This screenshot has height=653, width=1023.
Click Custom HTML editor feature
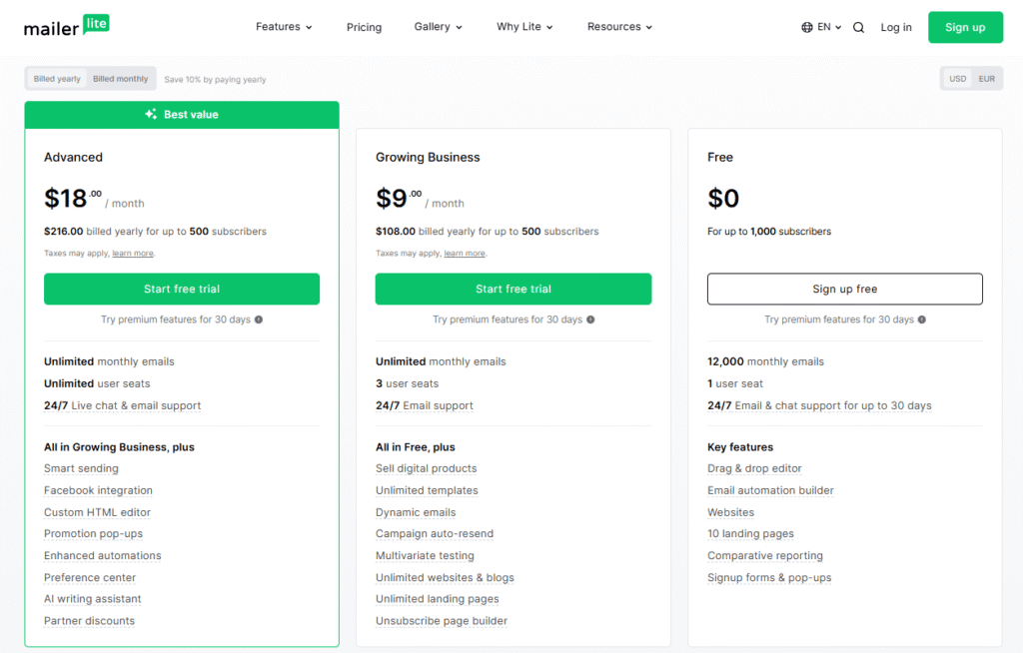pos(97,513)
